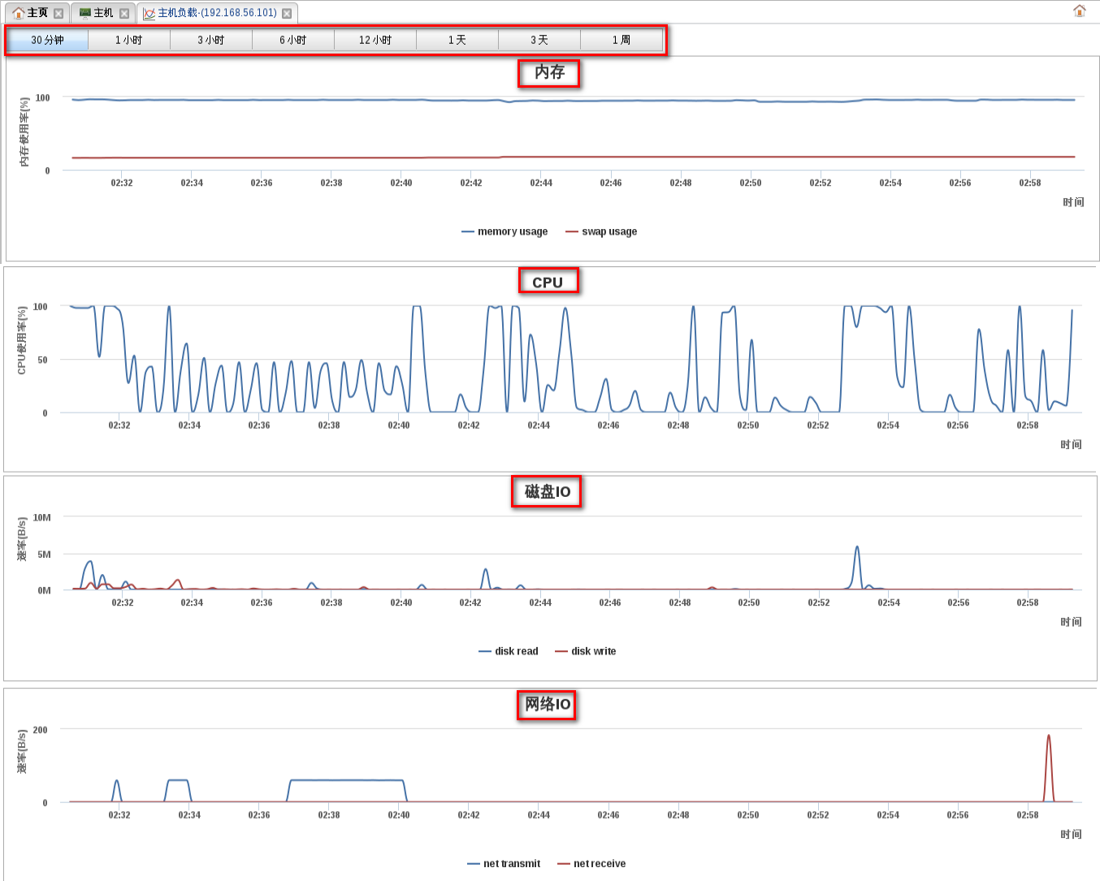Click the home icon at top right
This screenshot has height=881, width=1100.
coord(1080,11)
